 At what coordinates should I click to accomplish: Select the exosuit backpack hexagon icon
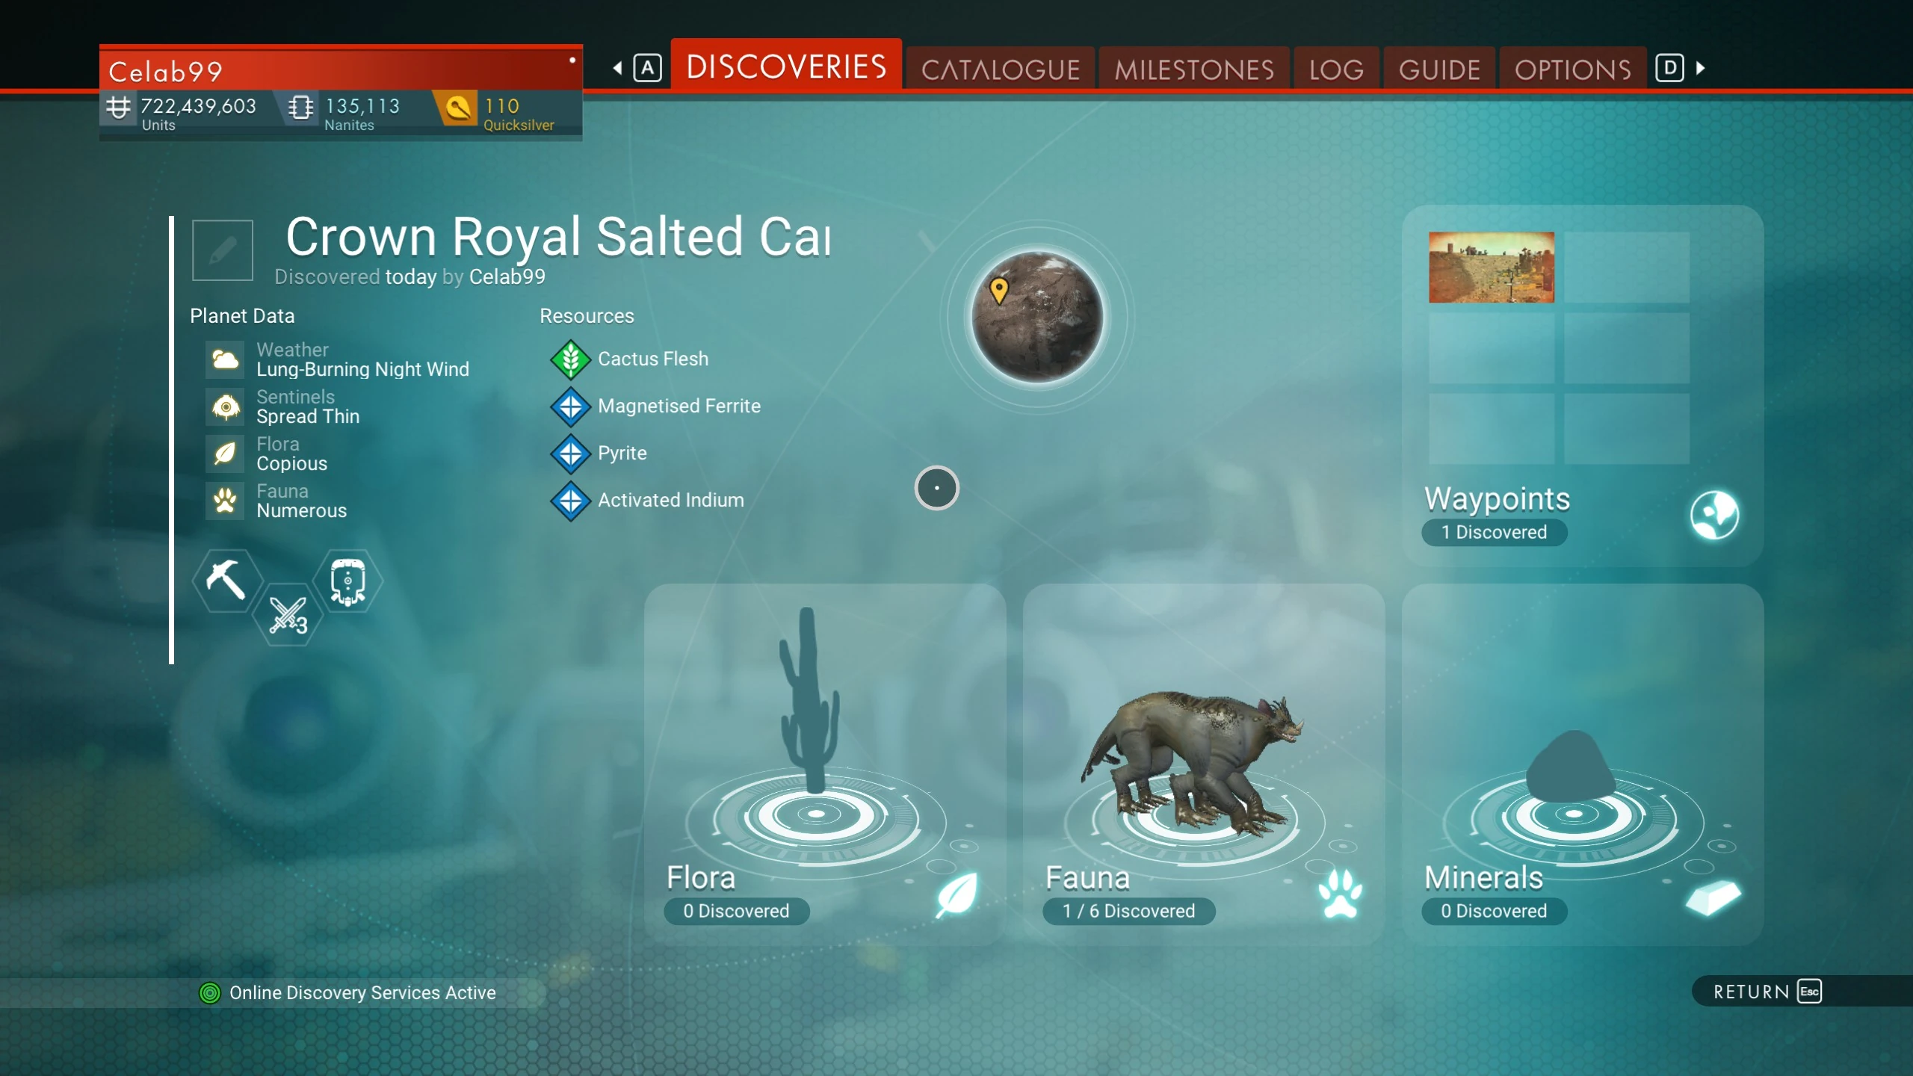(x=348, y=581)
